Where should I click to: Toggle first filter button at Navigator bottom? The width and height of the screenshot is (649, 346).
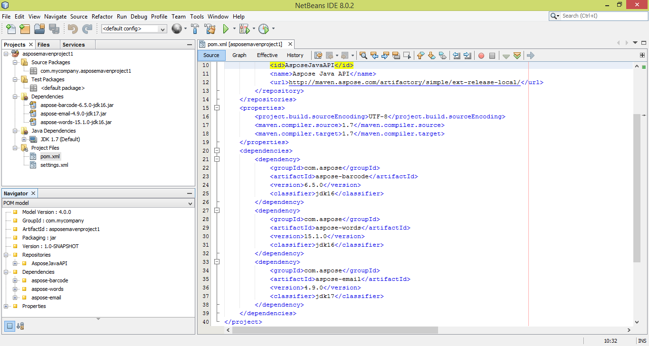coord(10,326)
